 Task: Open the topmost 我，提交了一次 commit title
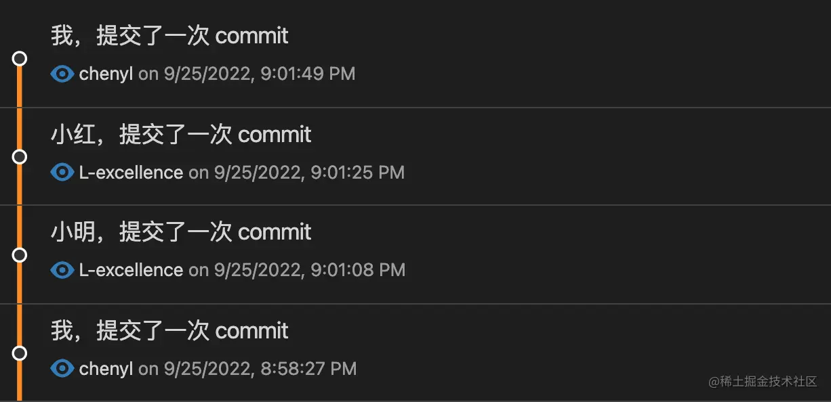(170, 35)
